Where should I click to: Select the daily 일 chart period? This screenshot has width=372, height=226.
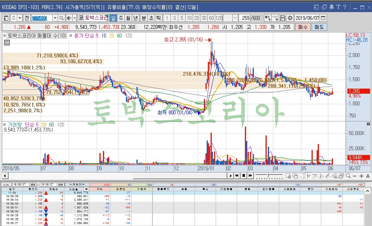click(x=113, y=18)
